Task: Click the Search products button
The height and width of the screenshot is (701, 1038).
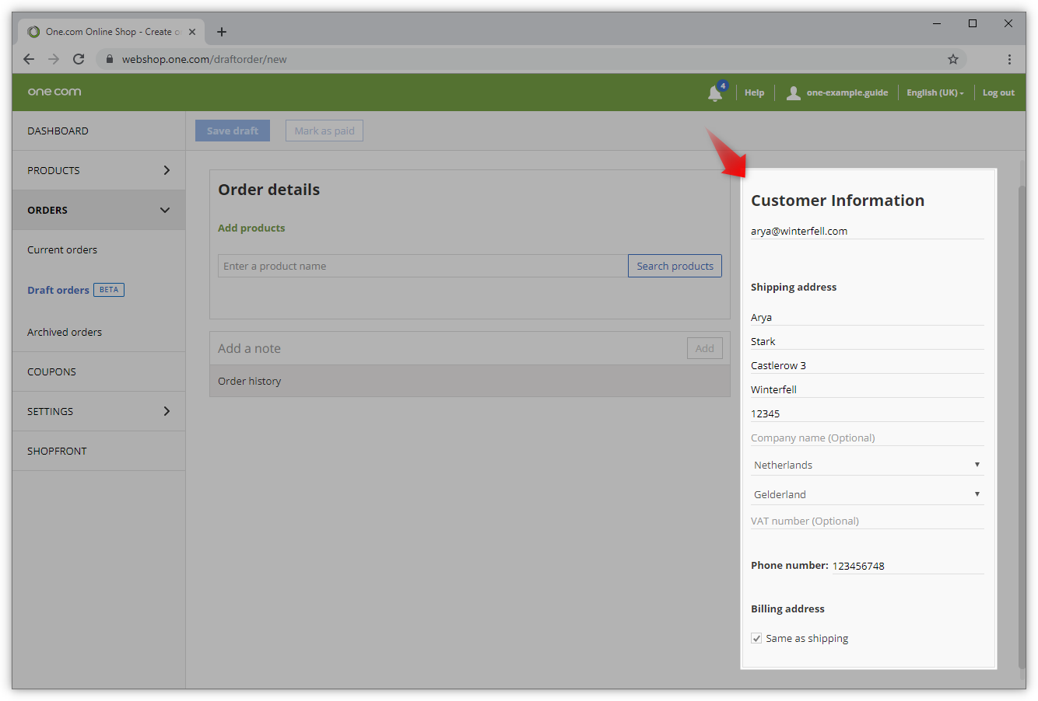Action: tap(675, 265)
